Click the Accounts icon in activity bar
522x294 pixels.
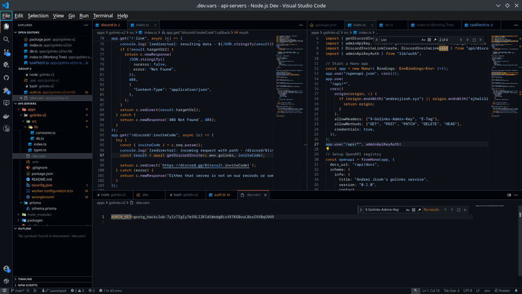coord(6,269)
